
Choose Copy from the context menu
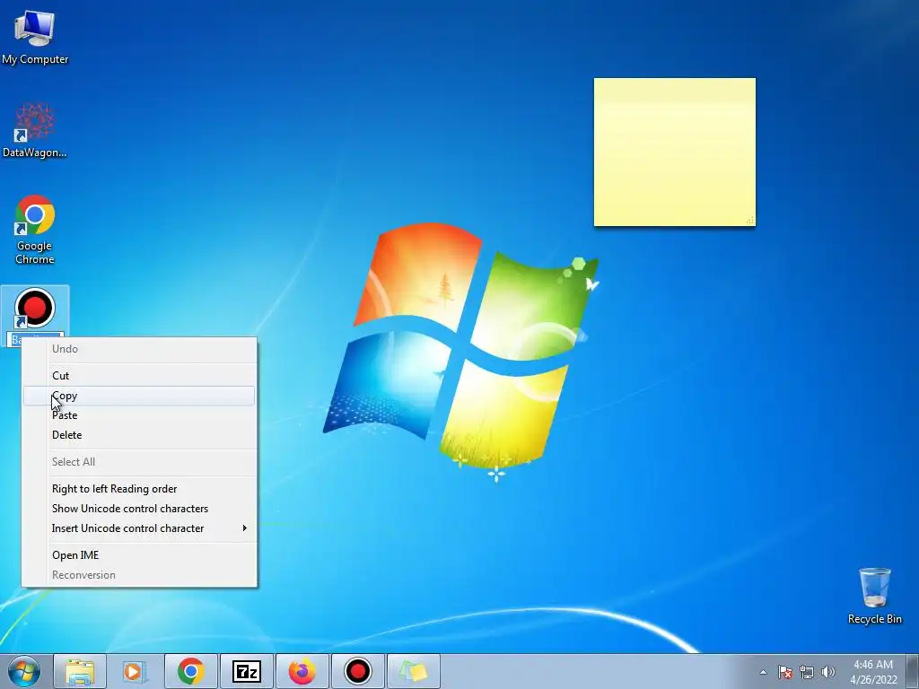[x=139, y=396]
